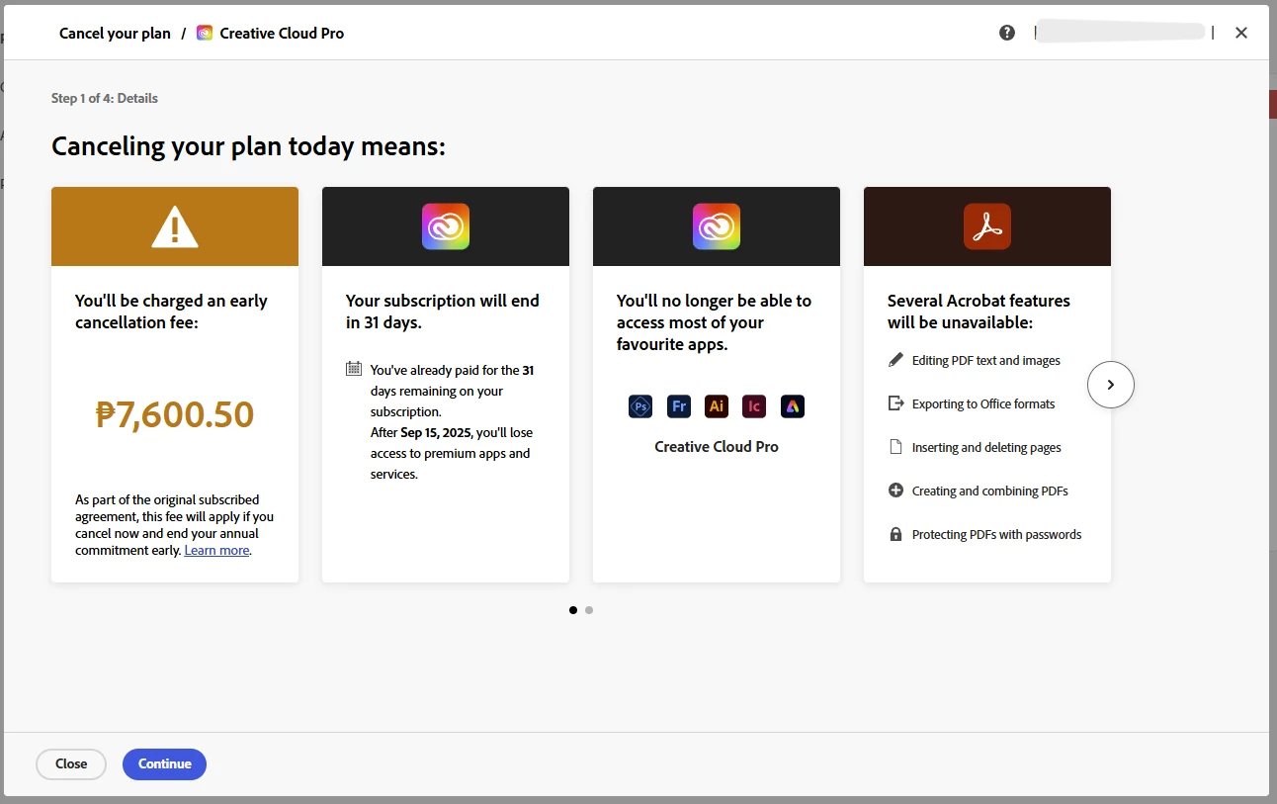Click the Editing PDF text and images text

click(986, 360)
